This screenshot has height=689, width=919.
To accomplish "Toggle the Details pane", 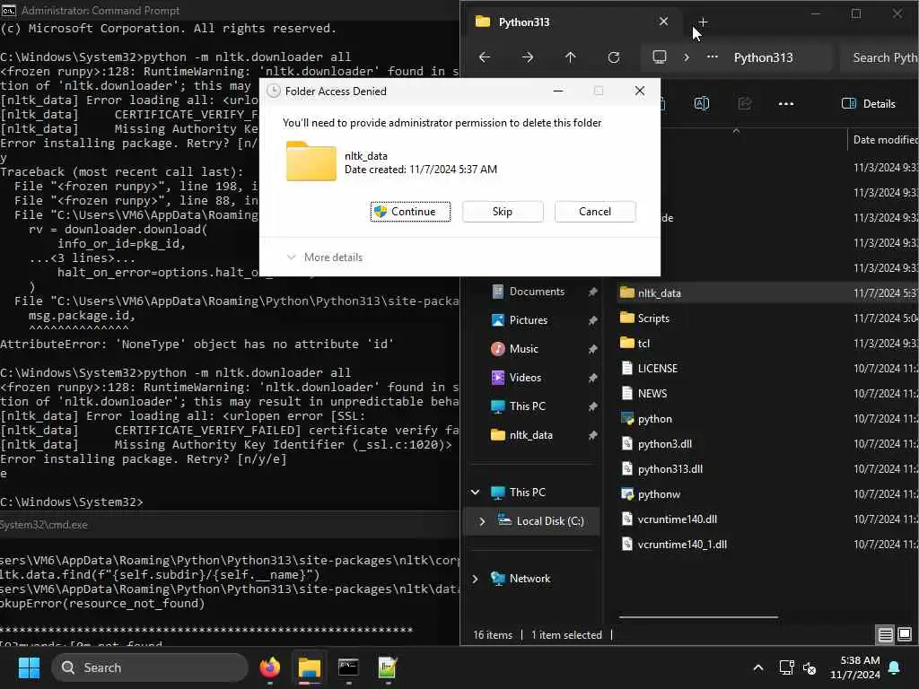I will point(869,104).
